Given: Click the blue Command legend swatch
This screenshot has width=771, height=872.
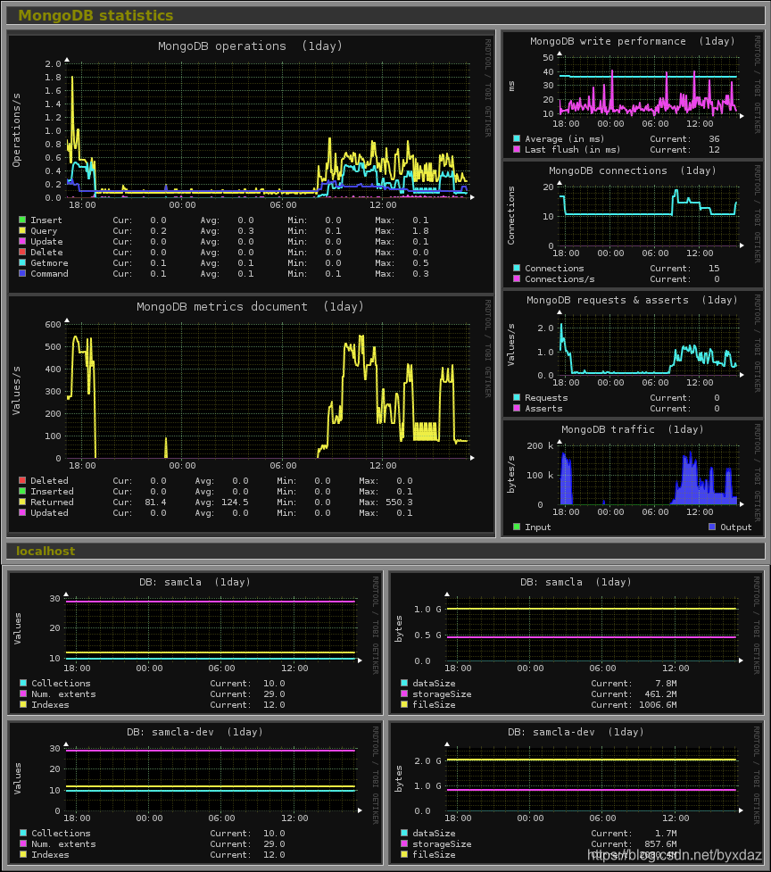Looking at the screenshot, I should coord(22,274).
